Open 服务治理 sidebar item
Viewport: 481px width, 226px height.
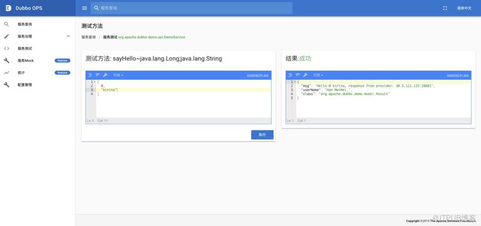[24, 36]
